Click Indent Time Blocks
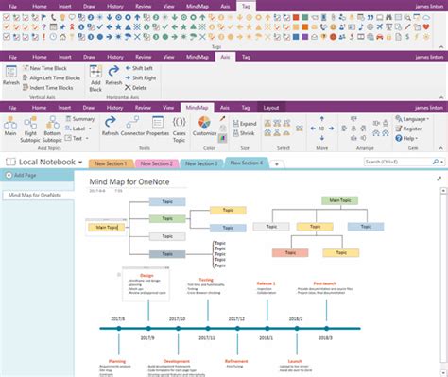Viewport: 448px width, 377px height. click(48, 88)
